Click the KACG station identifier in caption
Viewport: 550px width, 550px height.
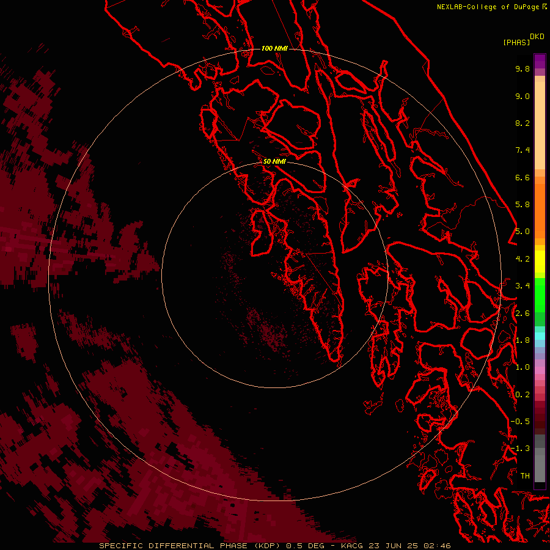click(x=353, y=546)
